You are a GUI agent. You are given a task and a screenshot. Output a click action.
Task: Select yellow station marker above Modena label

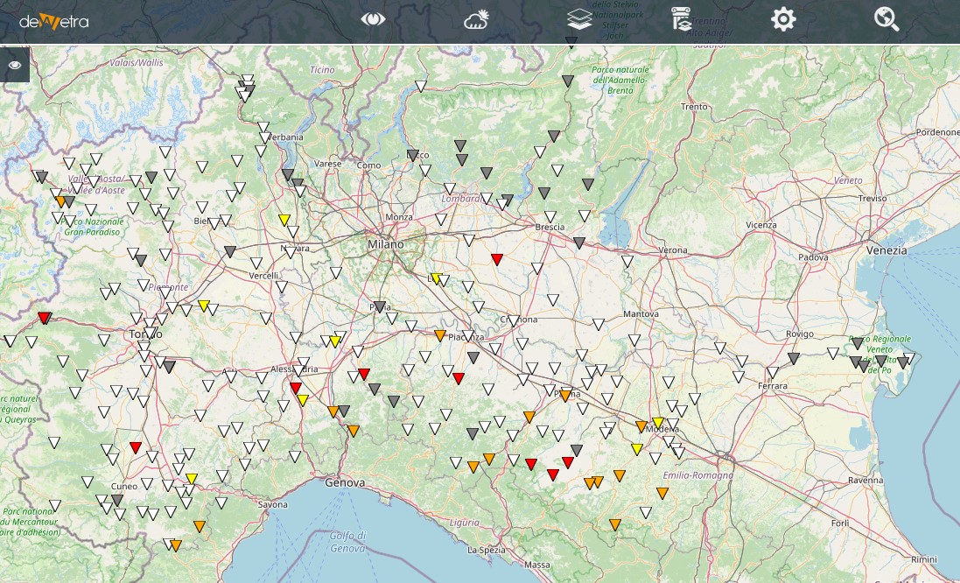658,423
